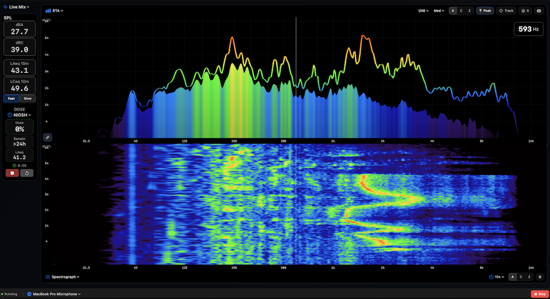Click the Live Mix waveform icon
The image size is (550, 299).
[6, 7]
